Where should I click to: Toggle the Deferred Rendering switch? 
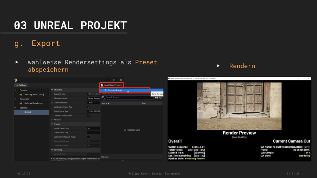pos(21,103)
